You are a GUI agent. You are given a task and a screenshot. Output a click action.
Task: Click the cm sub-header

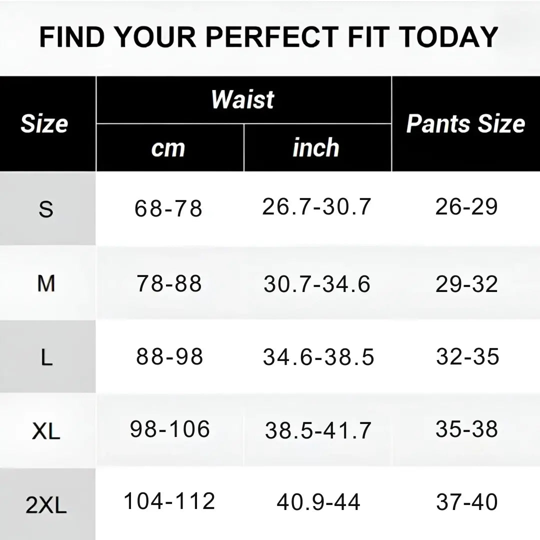tap(168, 148)
